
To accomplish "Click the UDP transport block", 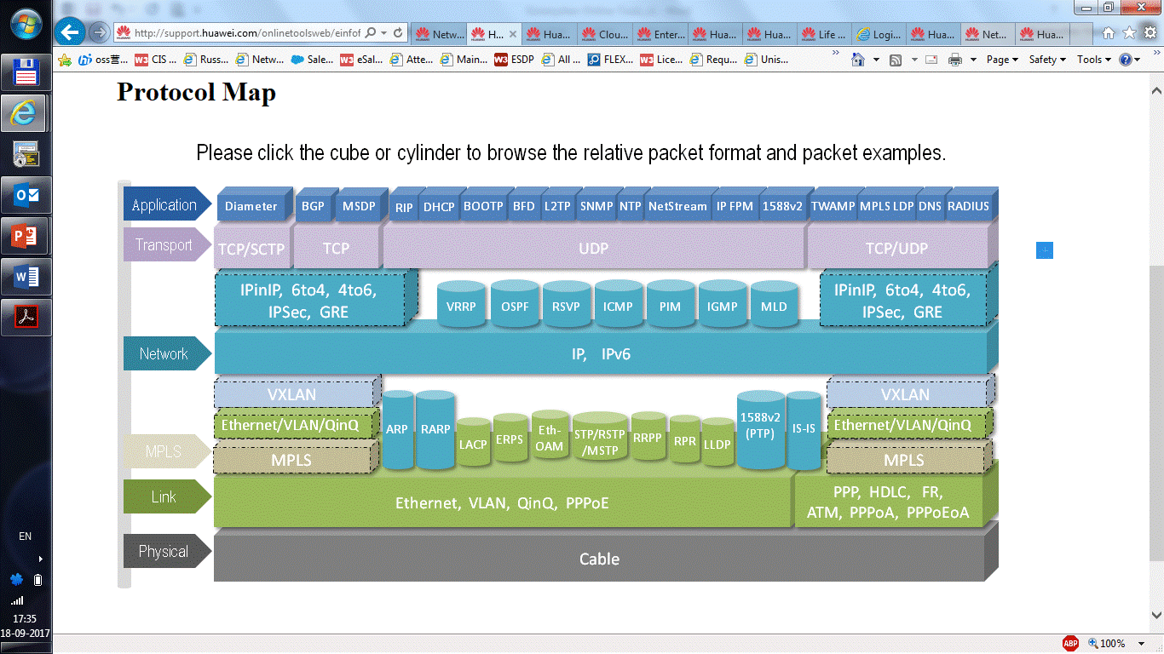I will (594, 248).
